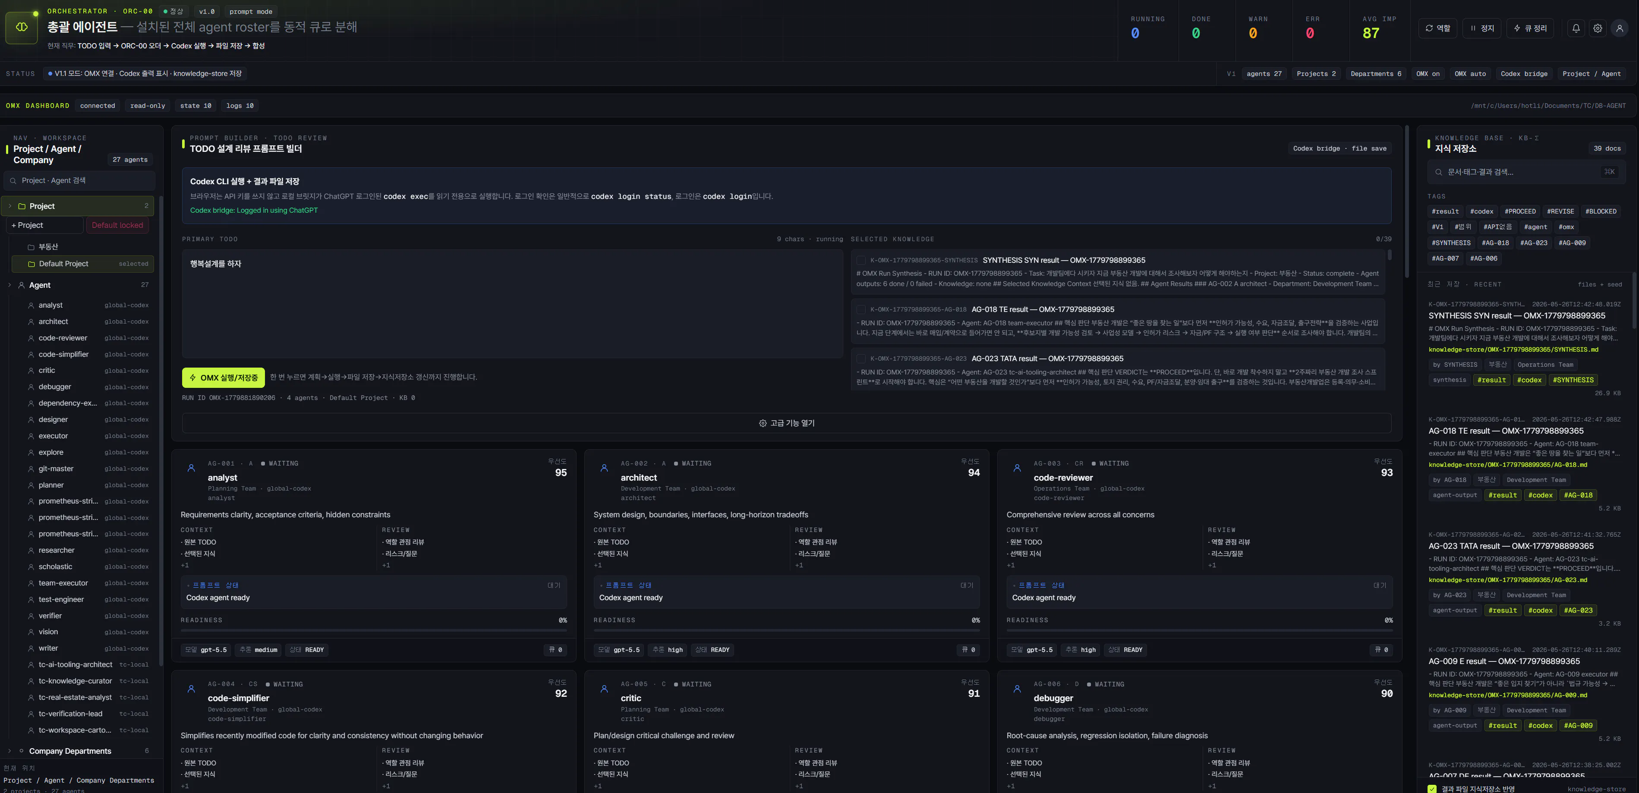Expand the Company Departments section
This screenshot has width=1639, height=793.
click(9, 751)
